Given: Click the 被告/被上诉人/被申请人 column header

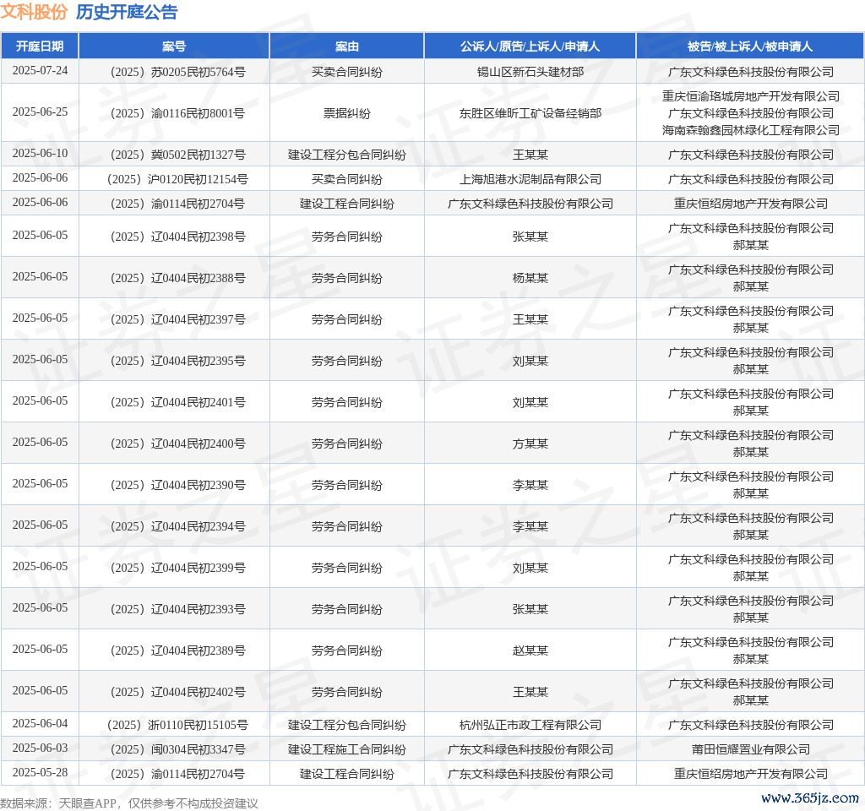Looking at the screenshot, I should click(x=750, y=46).
